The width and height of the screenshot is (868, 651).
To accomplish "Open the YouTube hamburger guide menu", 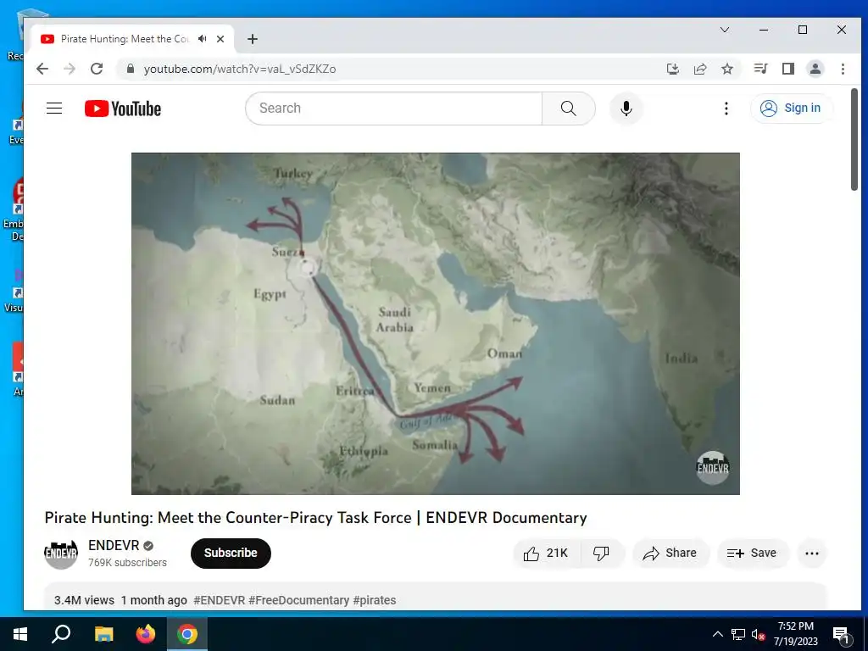I will point(54,108).
